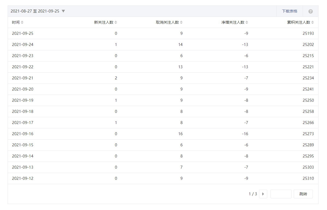Select the date cell 2021-09-18

[23, 112]
